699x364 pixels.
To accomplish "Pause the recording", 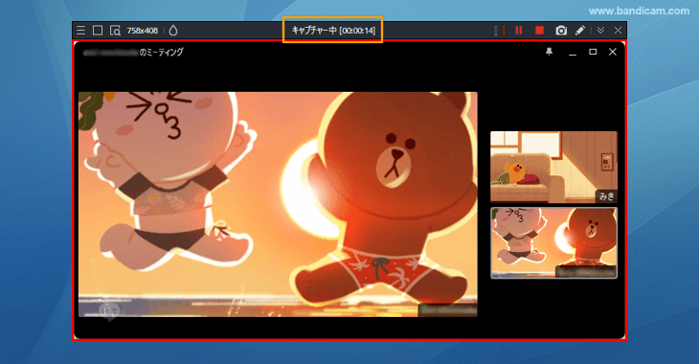I will [519, 31].
